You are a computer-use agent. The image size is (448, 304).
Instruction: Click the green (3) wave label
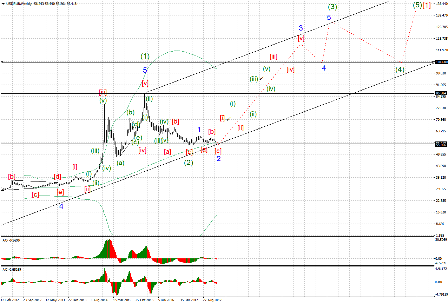point(333,7)
